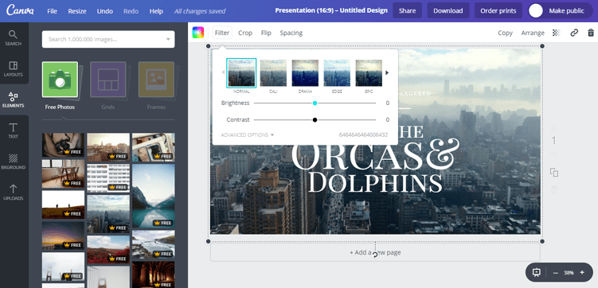Viewport: 598px width, 288px height.
Task: Open the Help menu
Action: 156,11
